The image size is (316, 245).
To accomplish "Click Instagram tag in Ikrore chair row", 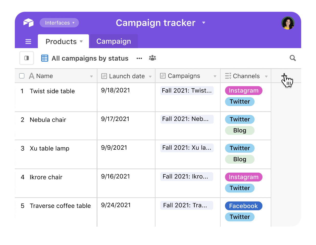I will pyautogui.click(x=244, y=177).
